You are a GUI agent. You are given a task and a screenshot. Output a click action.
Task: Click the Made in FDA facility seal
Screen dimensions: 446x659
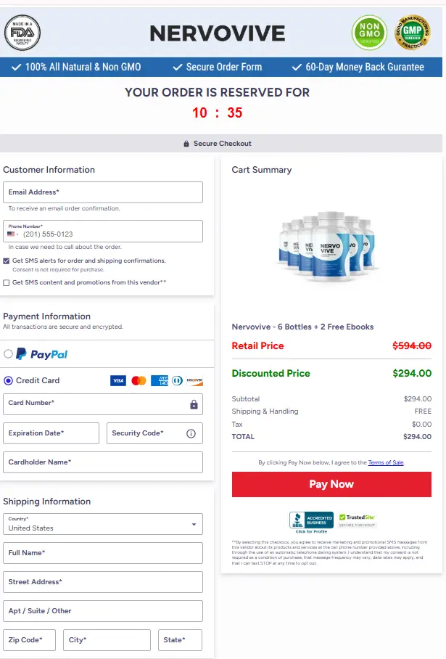[22, 33]
